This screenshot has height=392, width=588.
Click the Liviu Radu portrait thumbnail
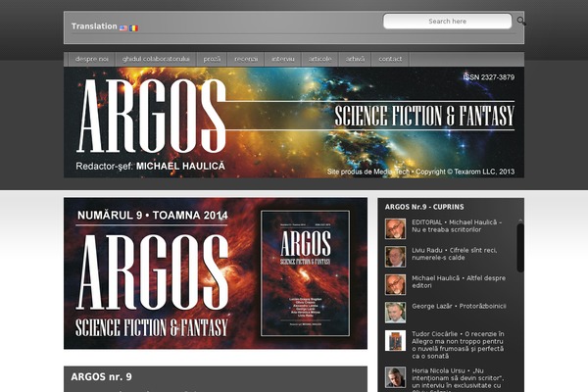(x=395, y=257)
